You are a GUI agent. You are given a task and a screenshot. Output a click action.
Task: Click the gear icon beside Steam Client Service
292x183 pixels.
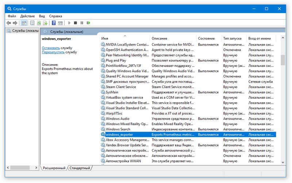pos(103,87)
